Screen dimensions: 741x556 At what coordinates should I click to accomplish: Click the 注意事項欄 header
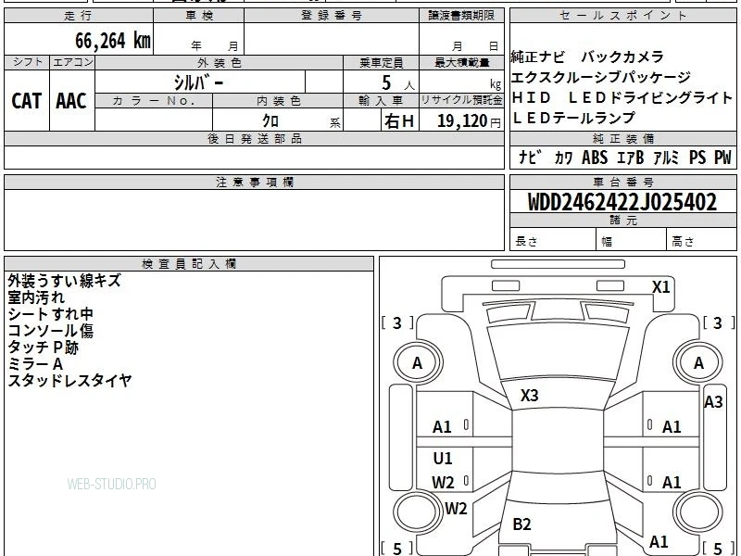254,182
